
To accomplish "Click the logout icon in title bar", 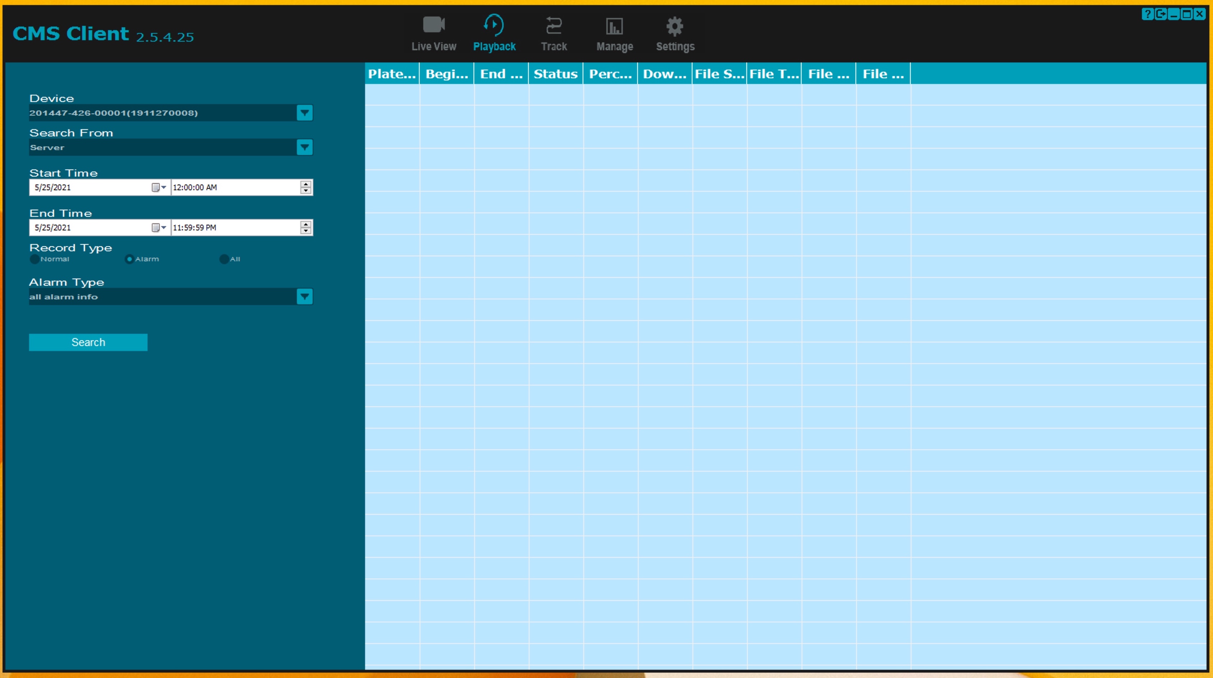I will coord(1161,14).
